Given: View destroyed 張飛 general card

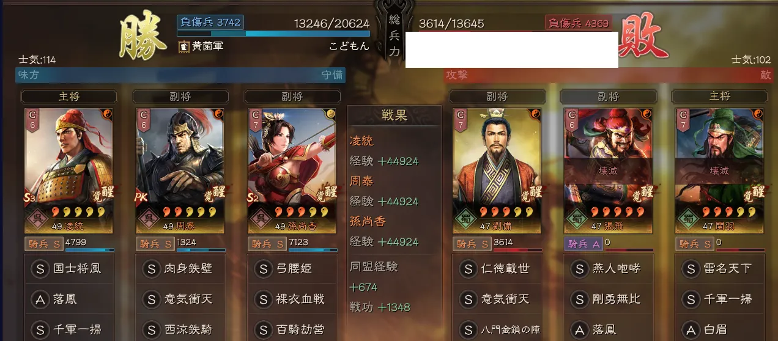Looking at the screenshot, I should (x=608, y=171).
